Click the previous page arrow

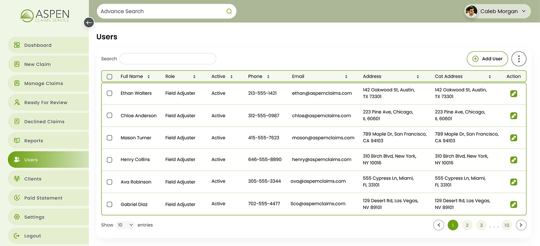click(x=439, y=225)
